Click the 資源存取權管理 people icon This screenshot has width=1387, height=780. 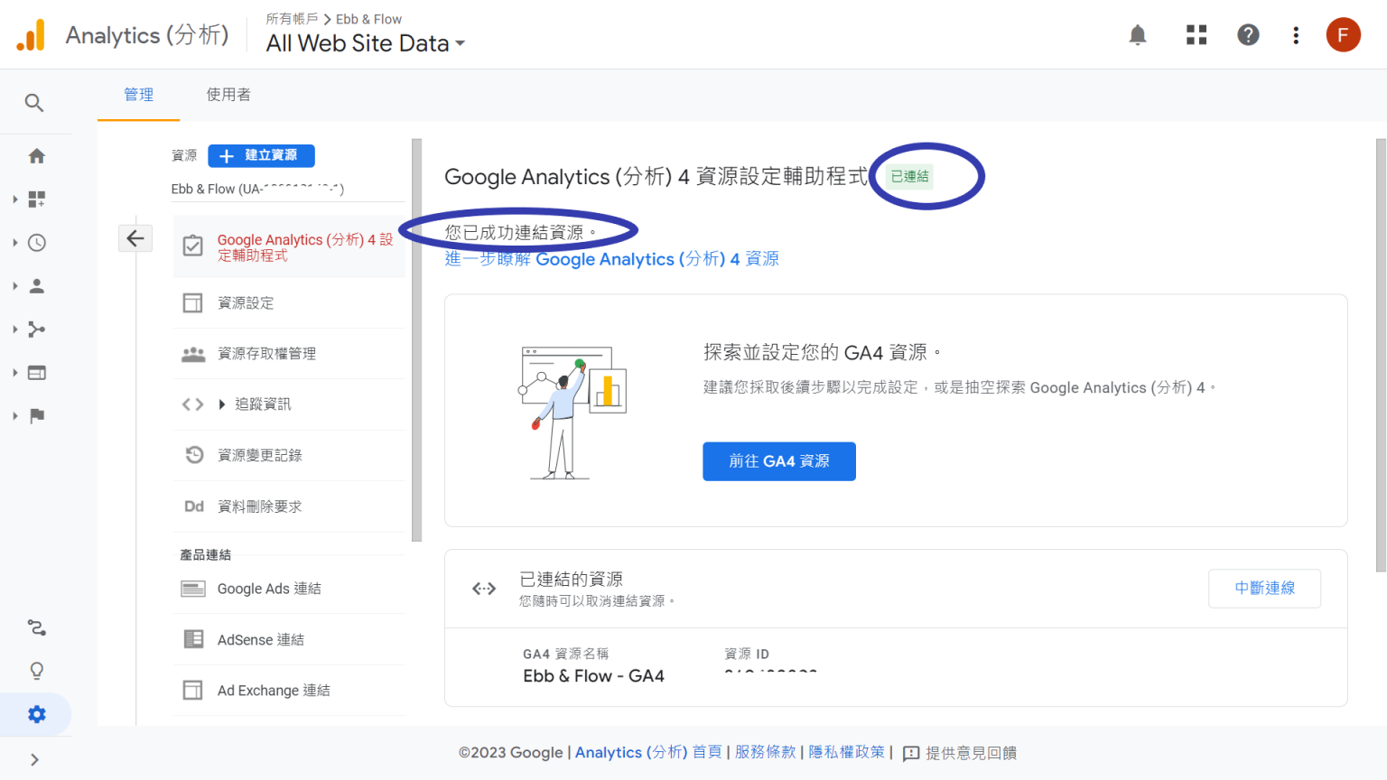[x=193, y=354]
